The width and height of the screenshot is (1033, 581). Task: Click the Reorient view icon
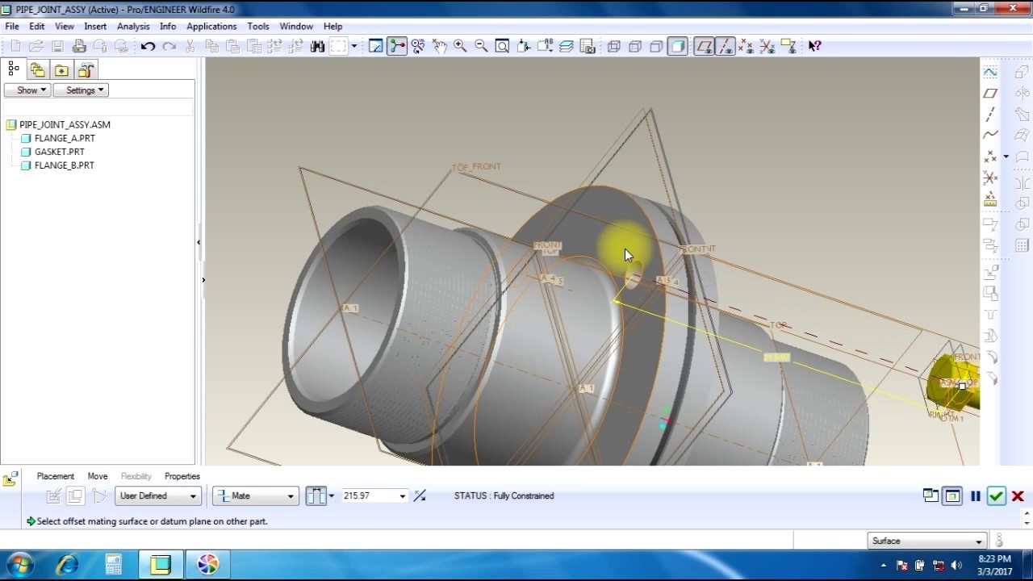pyautogui.click(x=523, y=46)
